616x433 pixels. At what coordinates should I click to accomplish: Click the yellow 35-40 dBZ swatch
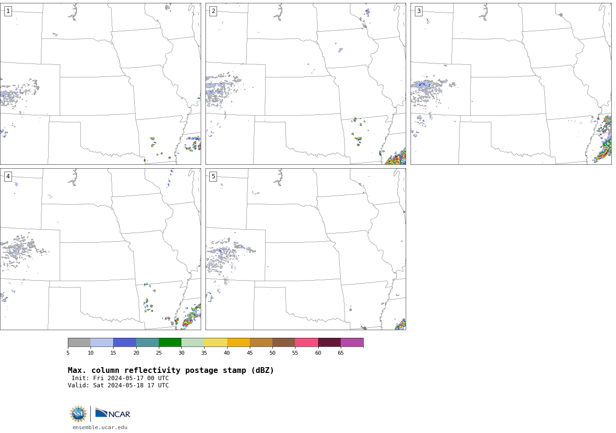click(x=216, y=343)
